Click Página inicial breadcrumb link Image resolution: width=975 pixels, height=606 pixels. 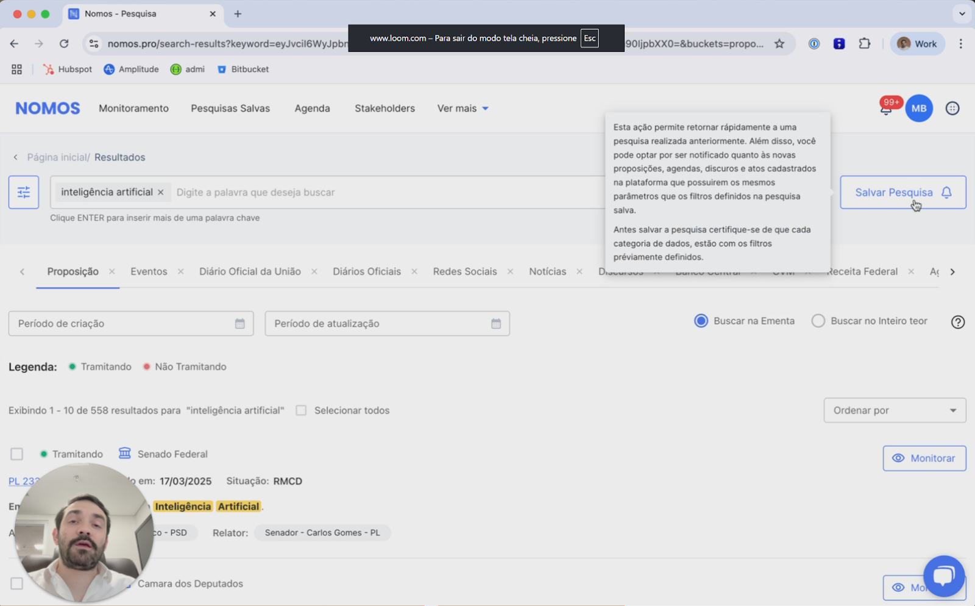tap(57, 157)
